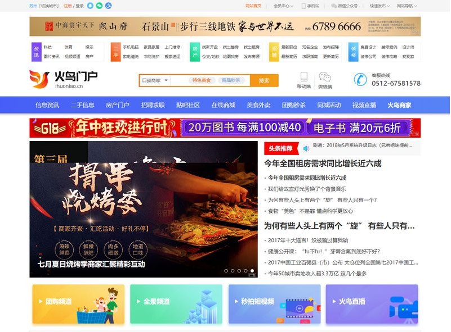The width and height of the screenshot is (451, 332).
Task: Open article 2017年十大谣言！没被骗过算我输
Action: coord(308,240)
